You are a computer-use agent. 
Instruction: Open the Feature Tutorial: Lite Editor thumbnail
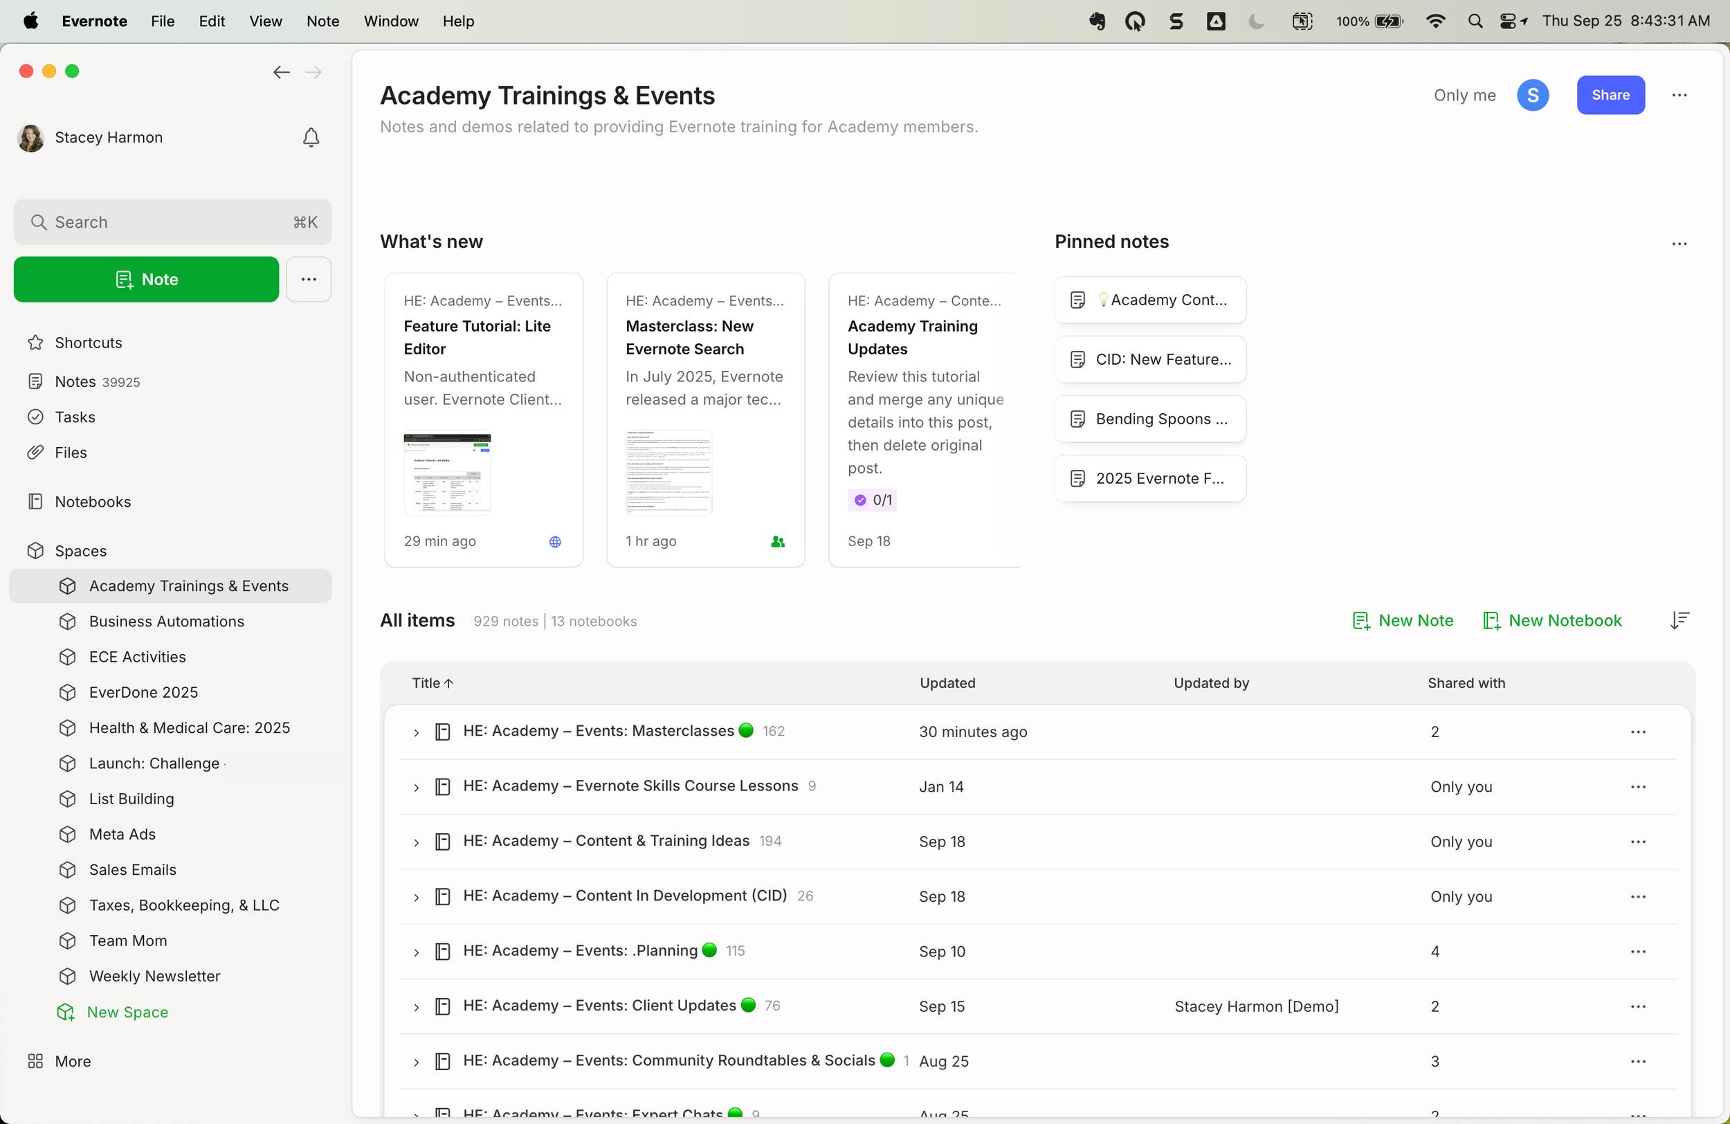447,474
